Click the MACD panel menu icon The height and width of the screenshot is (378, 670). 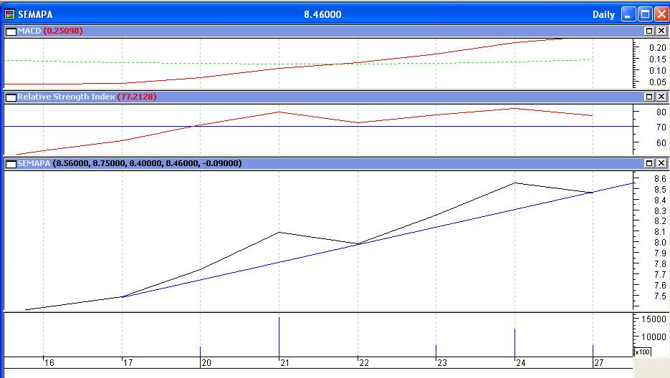click(11, 31)
